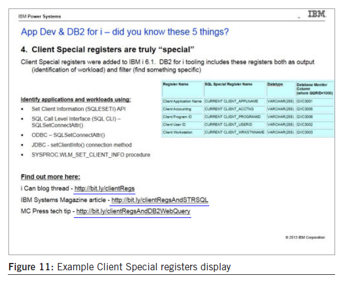Screen dimensions: 343x281
Task: Click 'MC Press tech tip' label
Action: pos(46,211)
